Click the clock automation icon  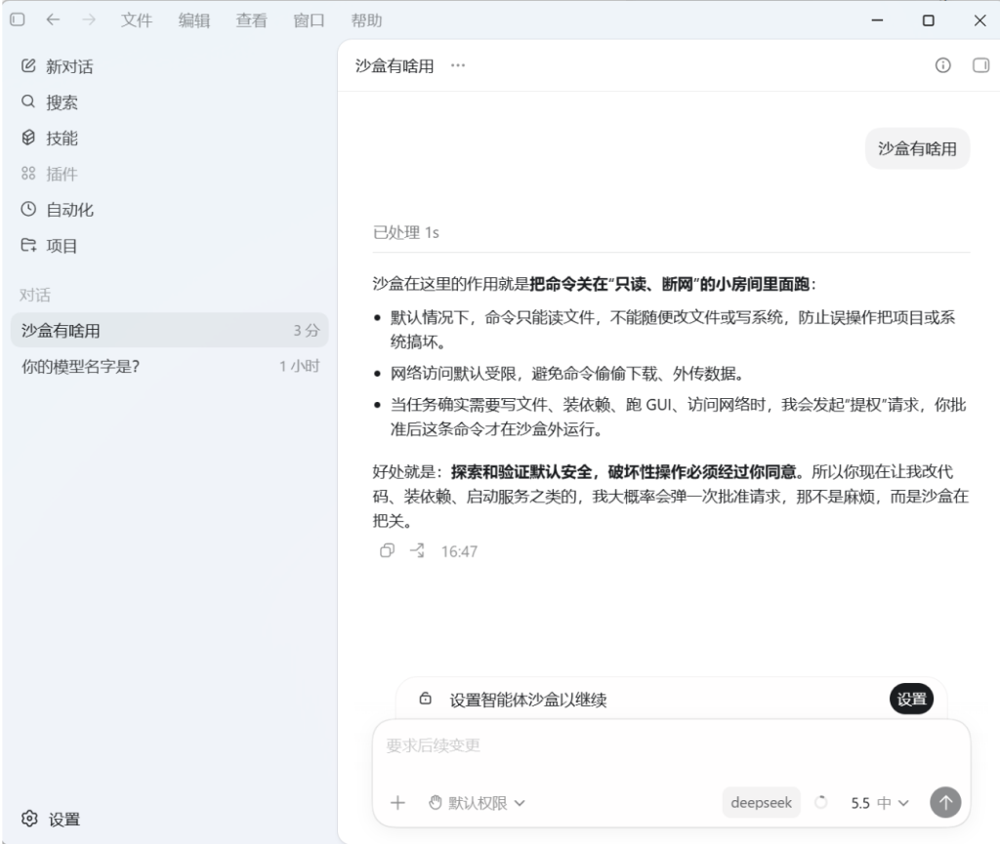click(28, 209)
